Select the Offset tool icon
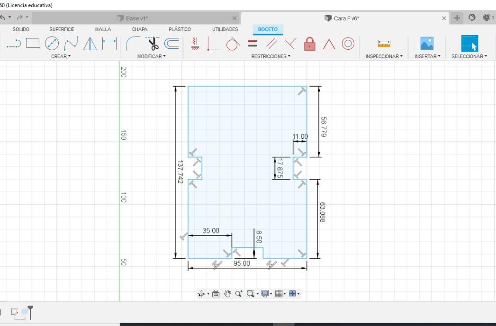Image resolution: width=496 pixels, height=326 pixels. click(172, 44)
